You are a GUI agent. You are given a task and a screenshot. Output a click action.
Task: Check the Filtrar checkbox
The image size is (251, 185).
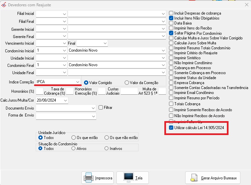tap(101, 107)
